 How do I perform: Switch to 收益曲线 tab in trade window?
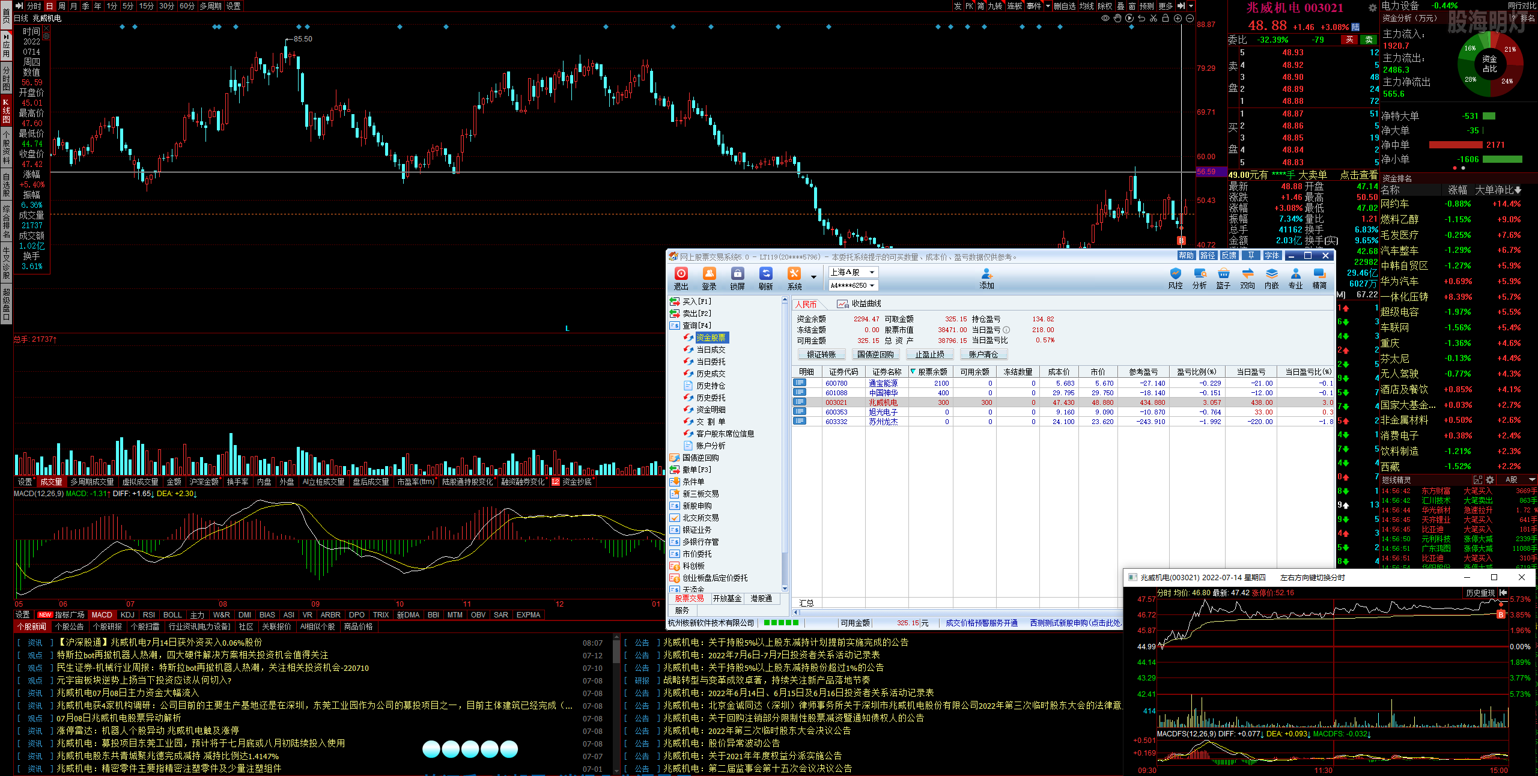pyautogui.click(x=860, y=304)
